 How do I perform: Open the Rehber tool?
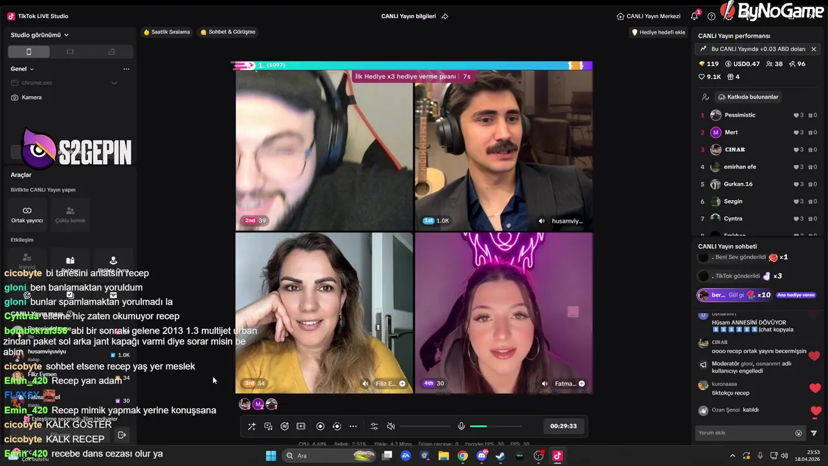click(x=70, y=264)
